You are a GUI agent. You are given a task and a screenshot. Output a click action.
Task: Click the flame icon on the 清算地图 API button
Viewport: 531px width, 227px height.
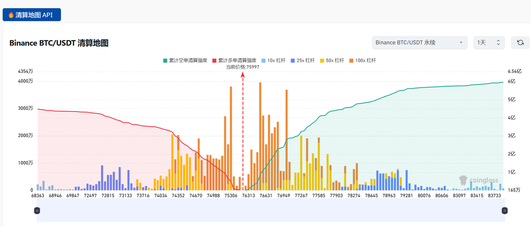click(12, 15)
